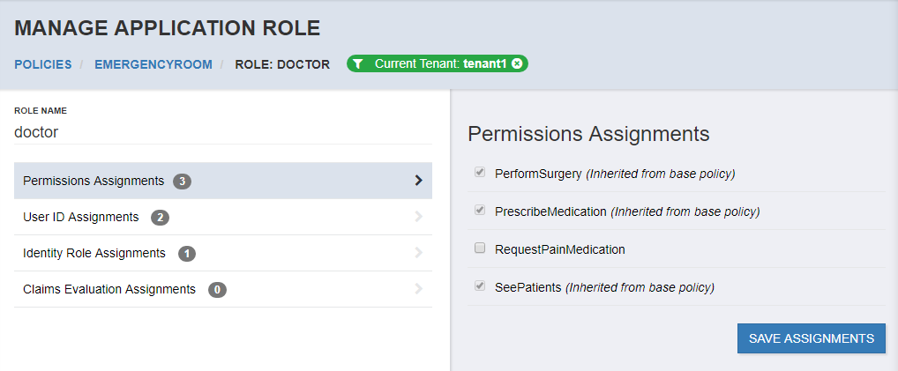This screenshot has width=898, height=371.
Task: Click the funnel filter icon in tenant badge
Action: click(358, 64)
